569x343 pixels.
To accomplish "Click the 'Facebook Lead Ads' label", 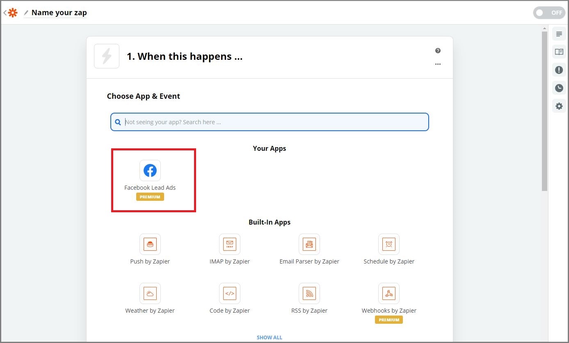I will [x=150, y=188].
